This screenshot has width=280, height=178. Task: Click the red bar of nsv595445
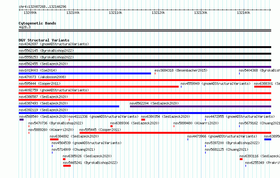[175, 133]
